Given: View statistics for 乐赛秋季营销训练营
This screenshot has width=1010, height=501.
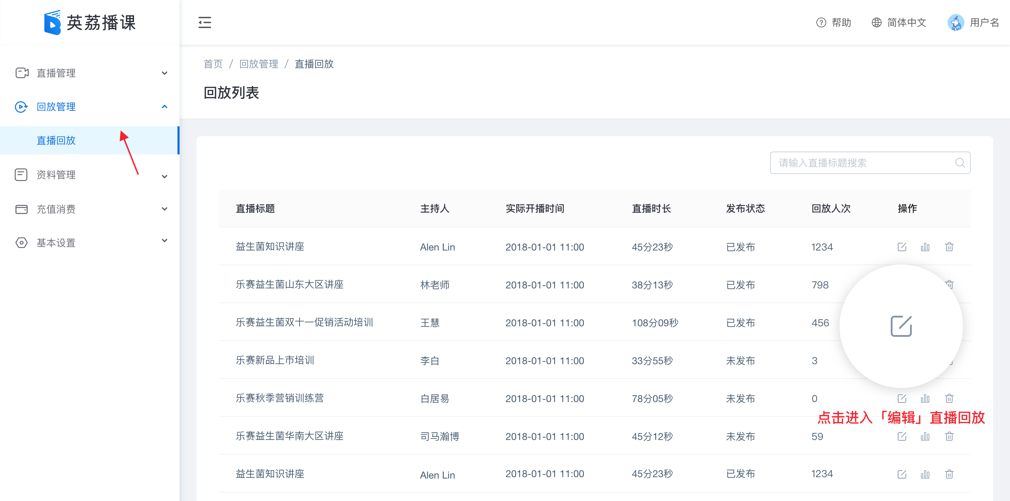Looking at the screenshot, I should (925, 399).
